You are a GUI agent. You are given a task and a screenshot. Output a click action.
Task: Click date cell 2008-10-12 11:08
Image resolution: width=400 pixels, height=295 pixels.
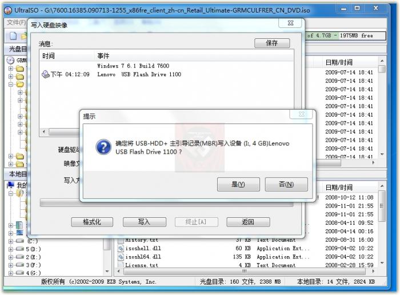[349, 197]
